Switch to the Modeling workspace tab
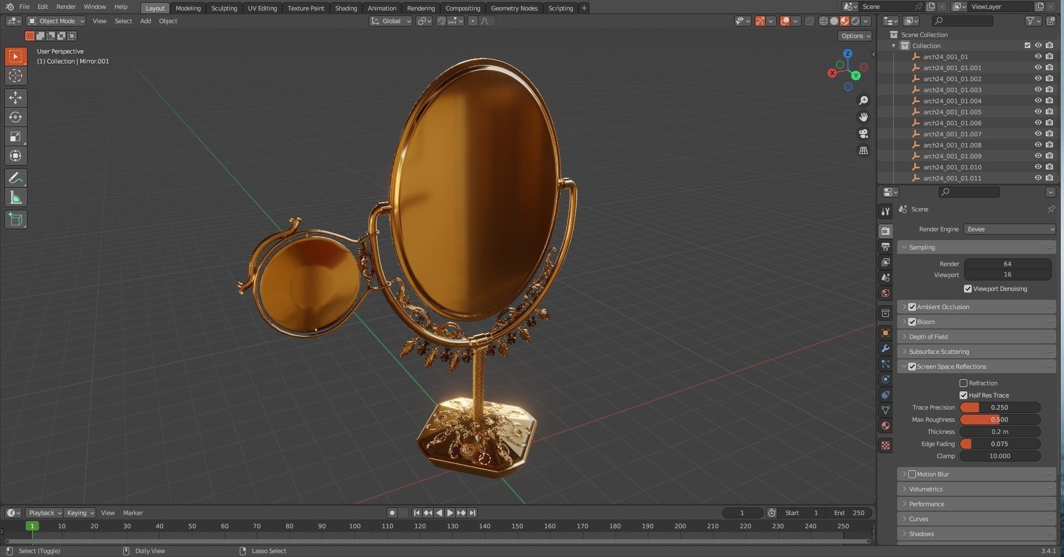This screenshot has height=557, width=1064. pyautogui.click(x=188, y=8)
